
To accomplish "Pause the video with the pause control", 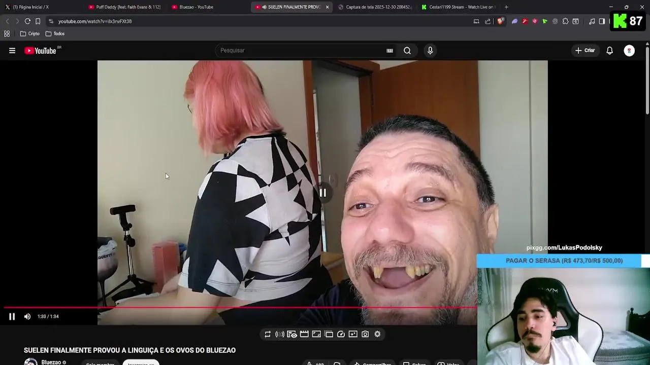I will click(12, 316).
